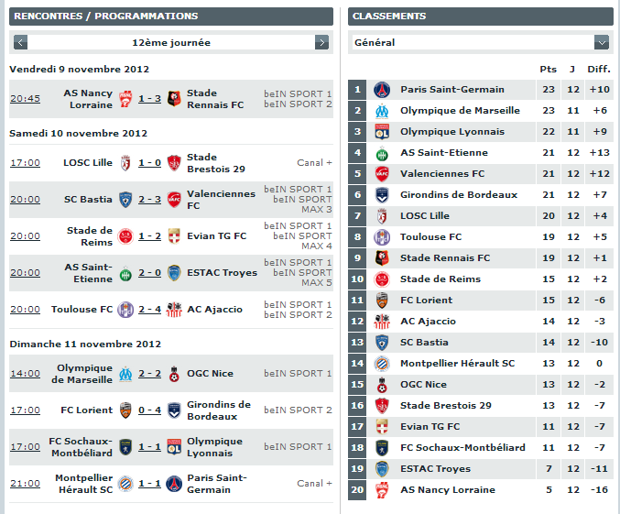Click the AC Ajaccio logo in the fixtures list

click(x=174, y=310)
